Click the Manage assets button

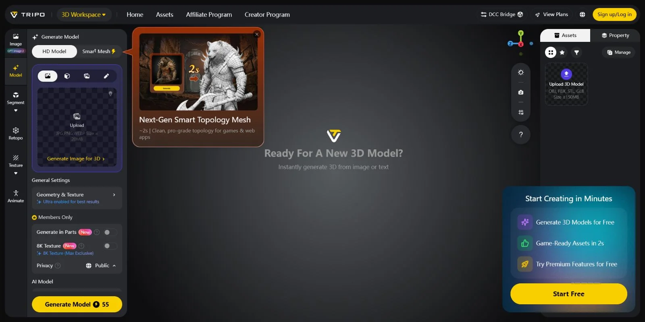tap(619, 52)
